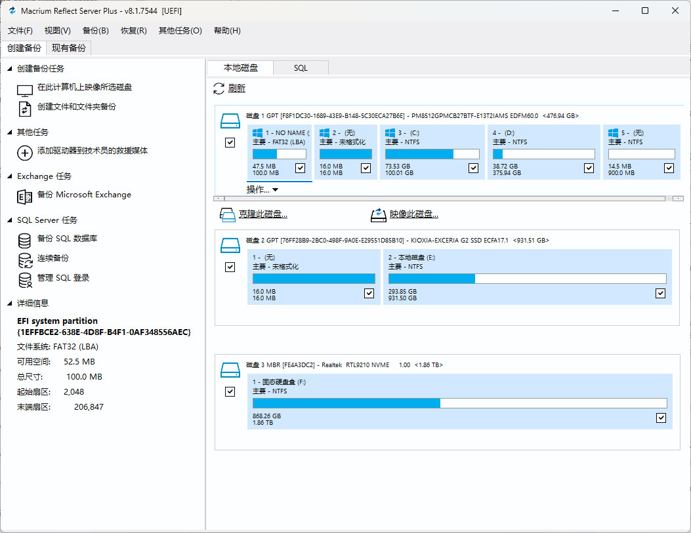Image resolution: width=691 pixels, height=533 pixels.
Task: Click Windows flag icon on partition 2 of disk 1
Action: (x=325, y=133)
